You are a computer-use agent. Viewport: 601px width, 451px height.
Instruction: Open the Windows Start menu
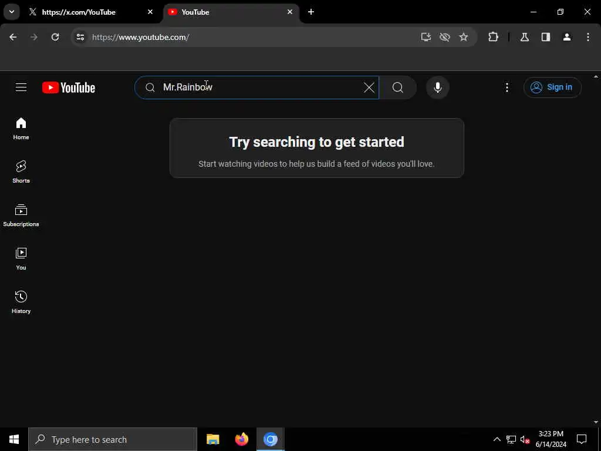point(14,439)
